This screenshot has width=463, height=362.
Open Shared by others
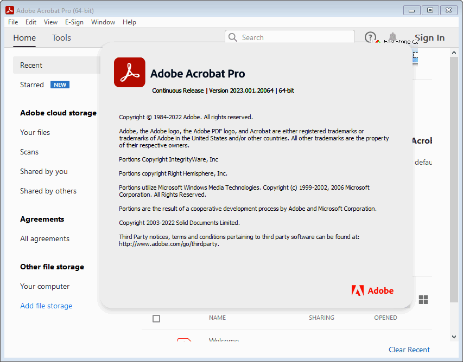pos(48,191)
